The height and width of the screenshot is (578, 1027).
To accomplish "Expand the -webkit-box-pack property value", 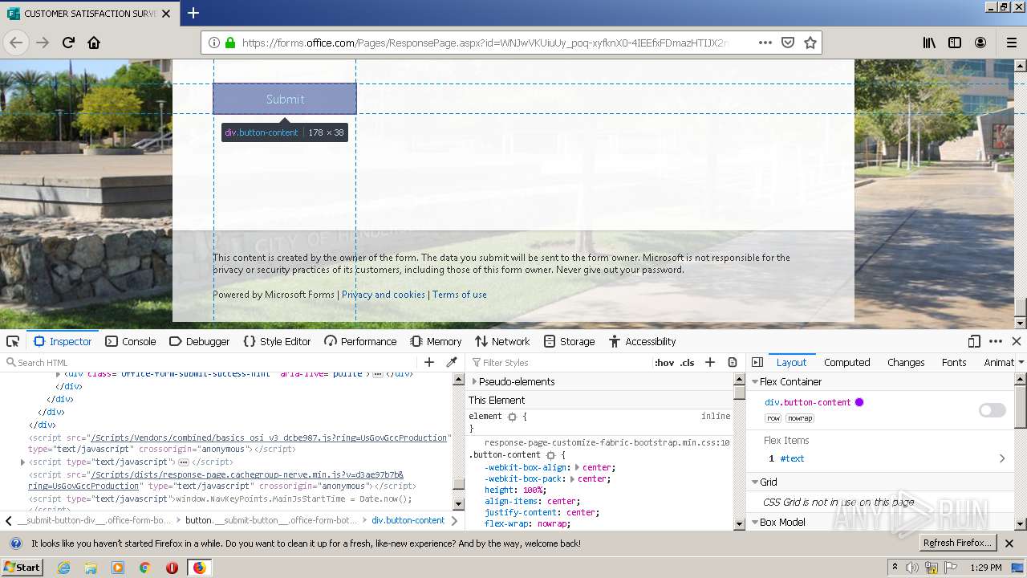I will click(x=573, y=478).
